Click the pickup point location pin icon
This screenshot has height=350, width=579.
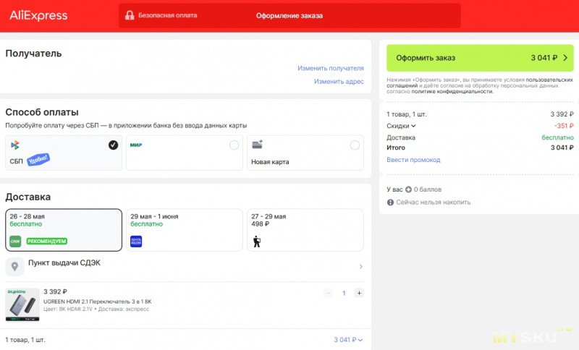pos(14,266)
